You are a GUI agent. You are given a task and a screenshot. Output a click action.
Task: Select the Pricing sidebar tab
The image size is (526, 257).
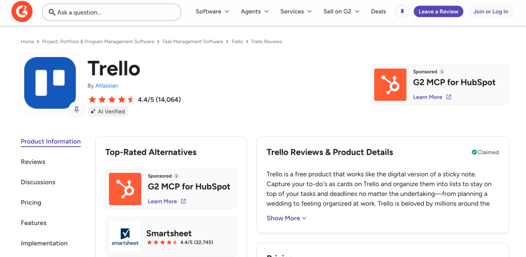pos(31,203)
